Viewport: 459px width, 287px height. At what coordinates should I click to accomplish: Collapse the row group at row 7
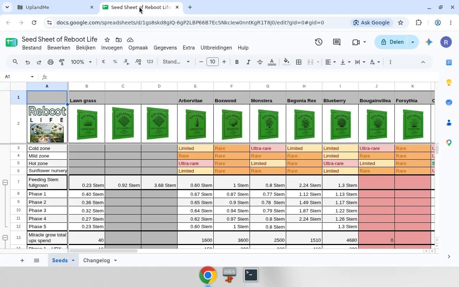coord(5,182)
